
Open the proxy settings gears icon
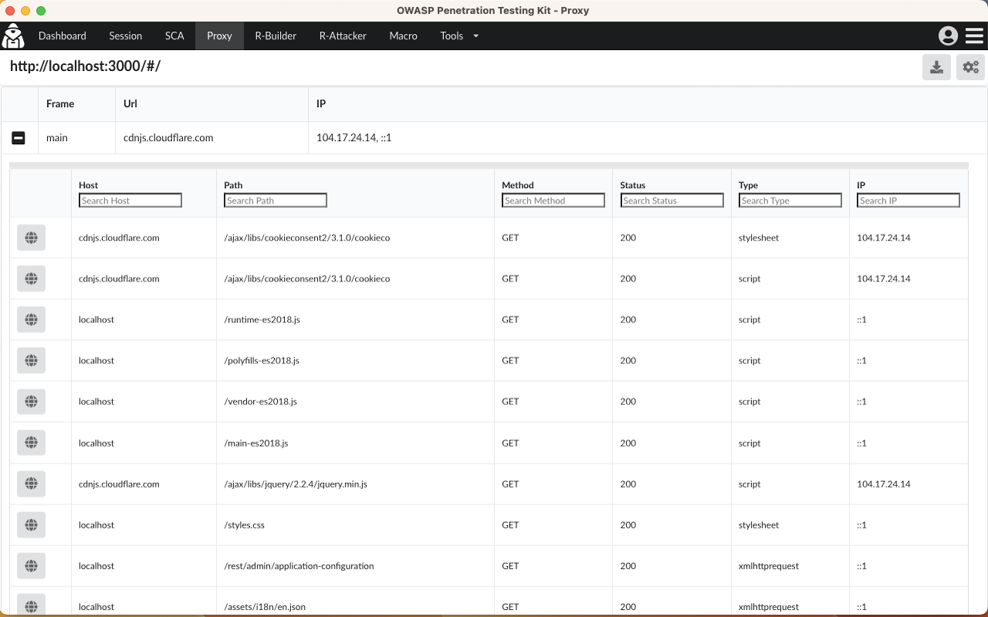click(970, 66)
